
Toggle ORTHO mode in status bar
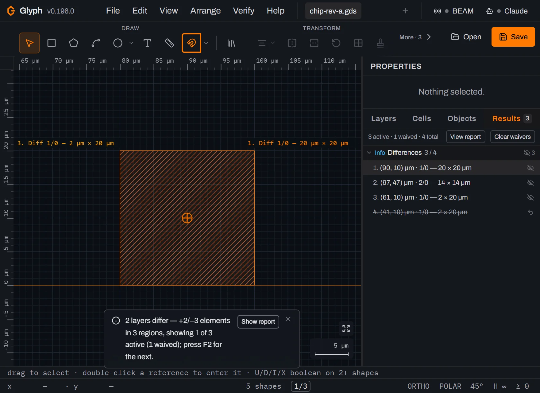click(x=418, y=386)
